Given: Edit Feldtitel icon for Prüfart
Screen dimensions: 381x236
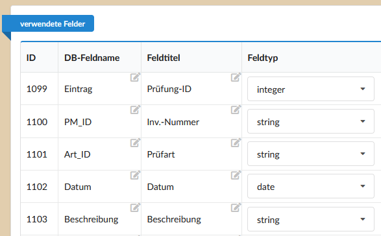Looking at the screenshot, I should pos(236,143).
